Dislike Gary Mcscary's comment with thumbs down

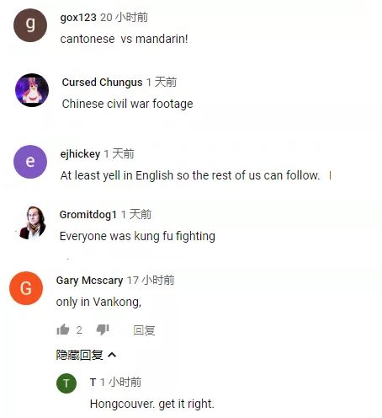coord(103,330)
